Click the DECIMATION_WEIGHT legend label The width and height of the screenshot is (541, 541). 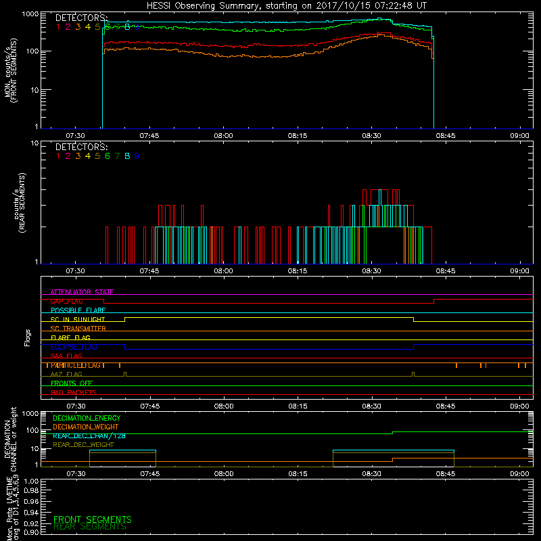pos(86,427)
